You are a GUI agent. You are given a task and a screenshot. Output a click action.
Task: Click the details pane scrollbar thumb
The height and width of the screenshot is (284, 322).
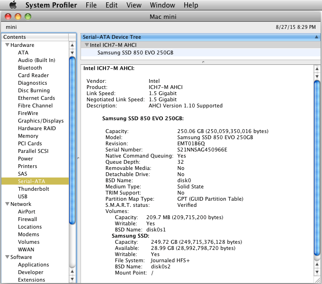pyautogui.click(x=317, y=168)
